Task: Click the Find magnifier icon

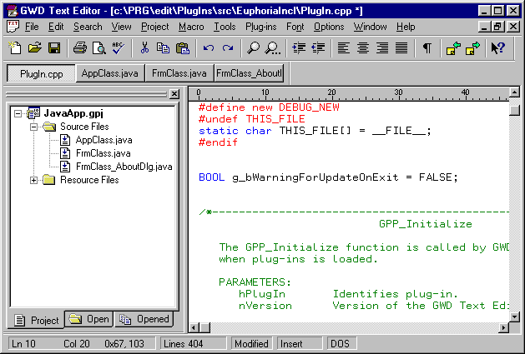Action: pyautogui.click(x=254, y=48)
